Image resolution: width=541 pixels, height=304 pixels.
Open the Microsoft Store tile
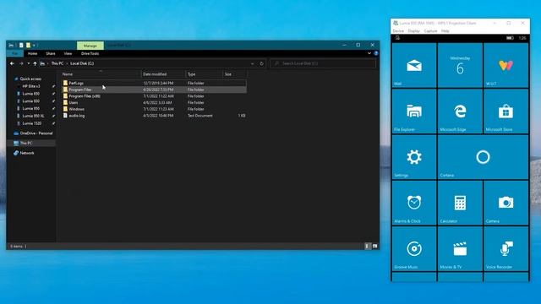coord(505,111)
